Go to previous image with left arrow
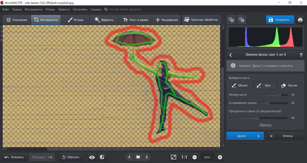This screenshot has height=163, width=307. [129, 157]
